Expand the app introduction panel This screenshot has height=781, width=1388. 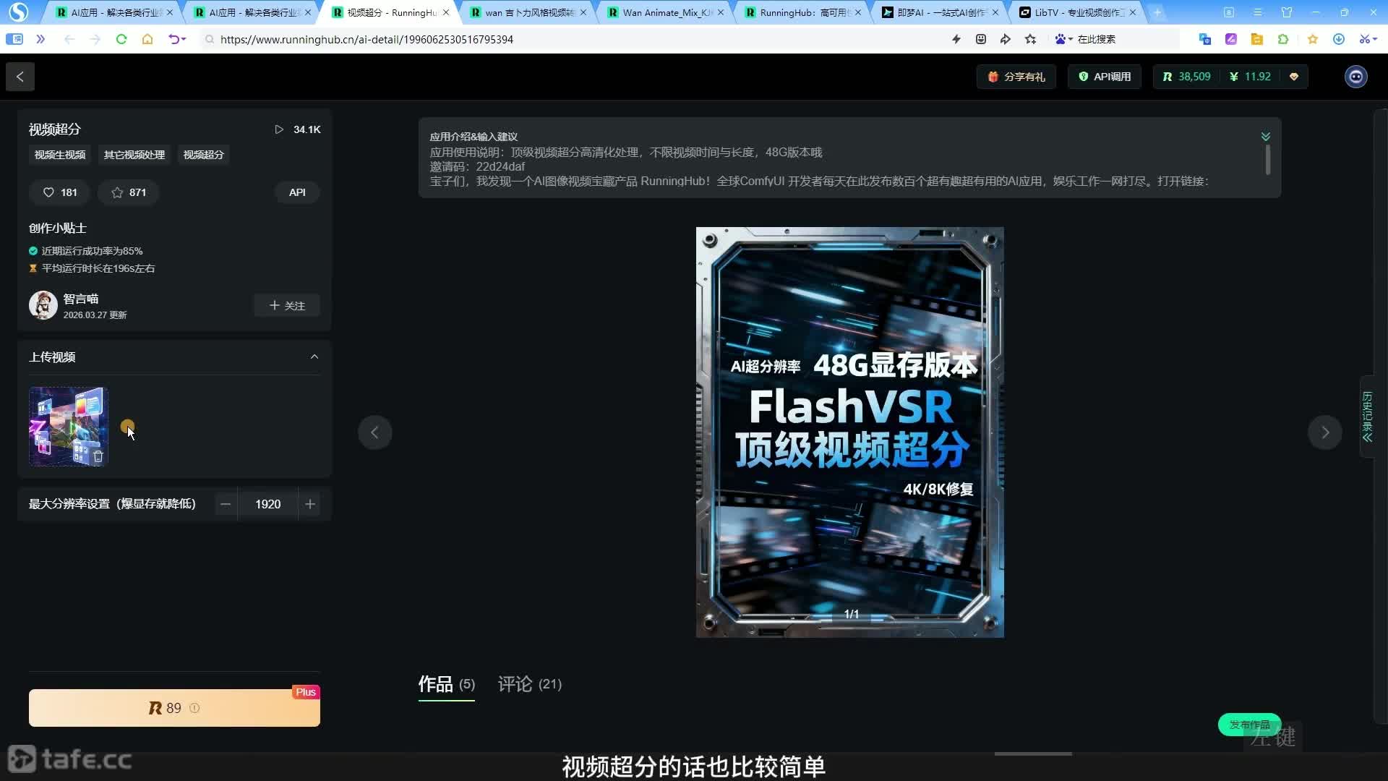1266,136
